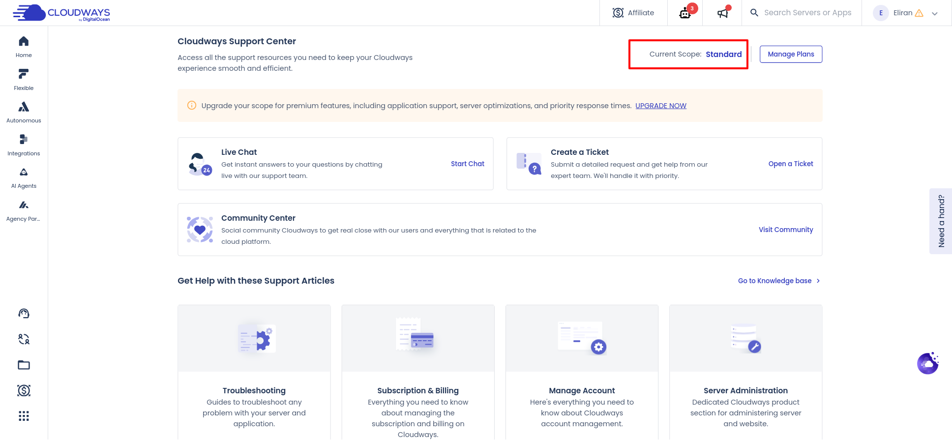Open the Subscription & Billing article thumbnail
This screenshot has height=440, width=952.
418,338
